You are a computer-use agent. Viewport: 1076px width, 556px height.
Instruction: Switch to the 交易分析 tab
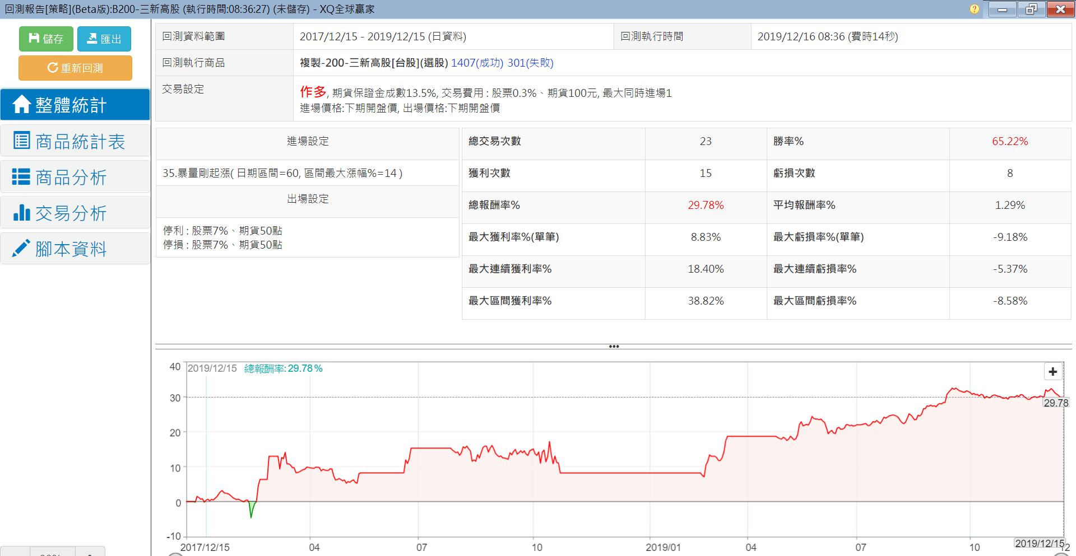[x=71, y=213]
